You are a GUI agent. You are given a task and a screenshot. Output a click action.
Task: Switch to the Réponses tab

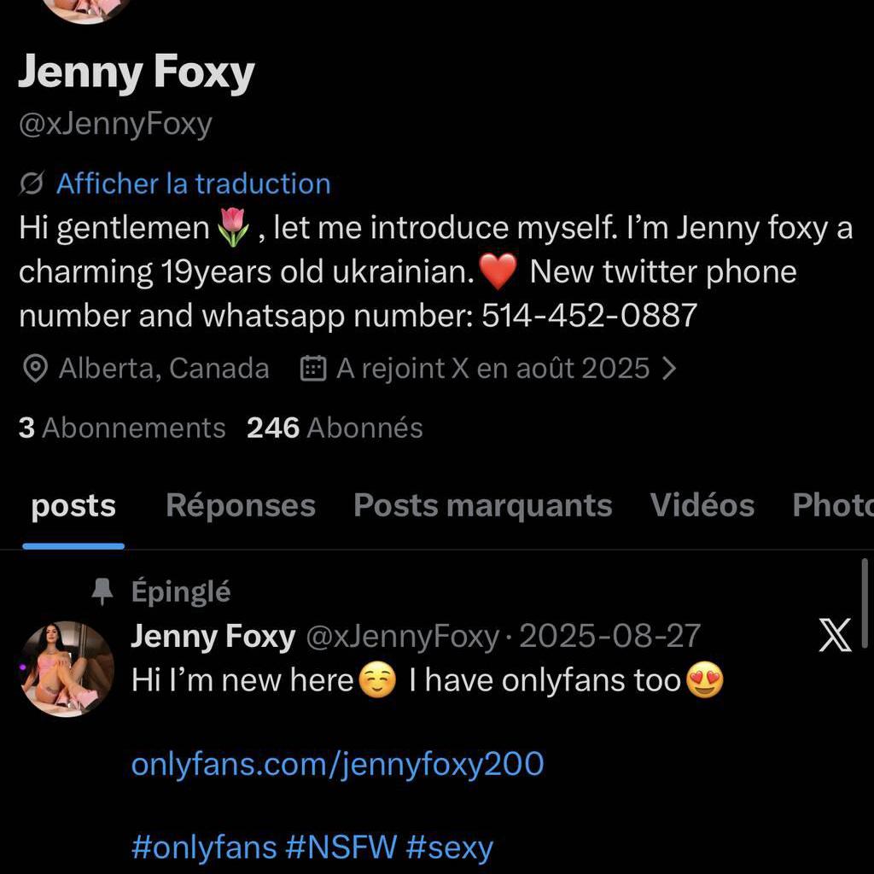[240, 505]
